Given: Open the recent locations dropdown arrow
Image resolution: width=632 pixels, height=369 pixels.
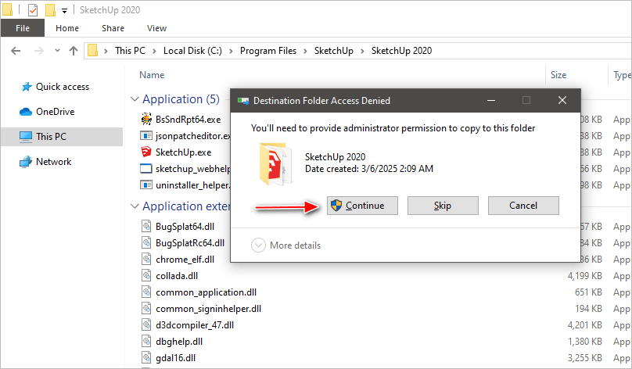Looking at the screenshot, I should click(x=56, y=51).
